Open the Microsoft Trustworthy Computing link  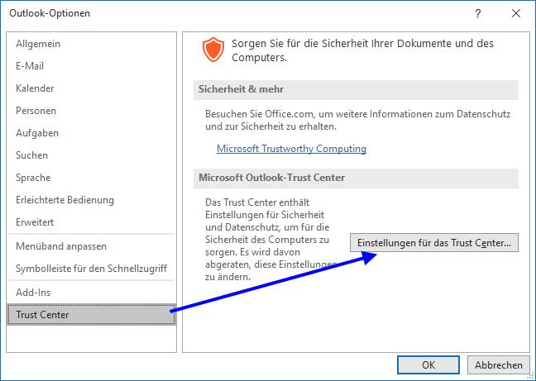tap(291, 150)
